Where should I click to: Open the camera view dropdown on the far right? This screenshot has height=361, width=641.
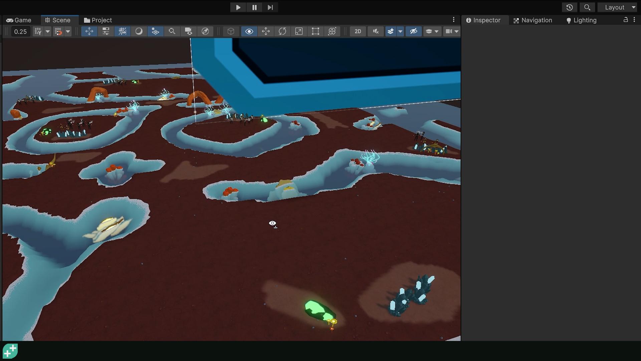(x=457, y=31)
